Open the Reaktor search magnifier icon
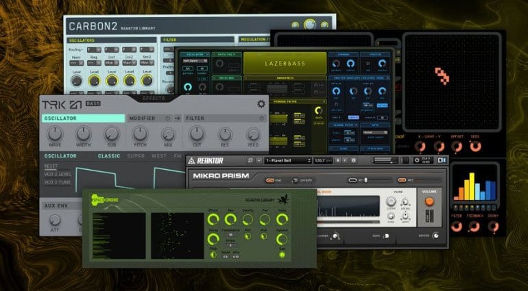The height and width of the screenshot is (291, 528). click(x=250, y=160)
